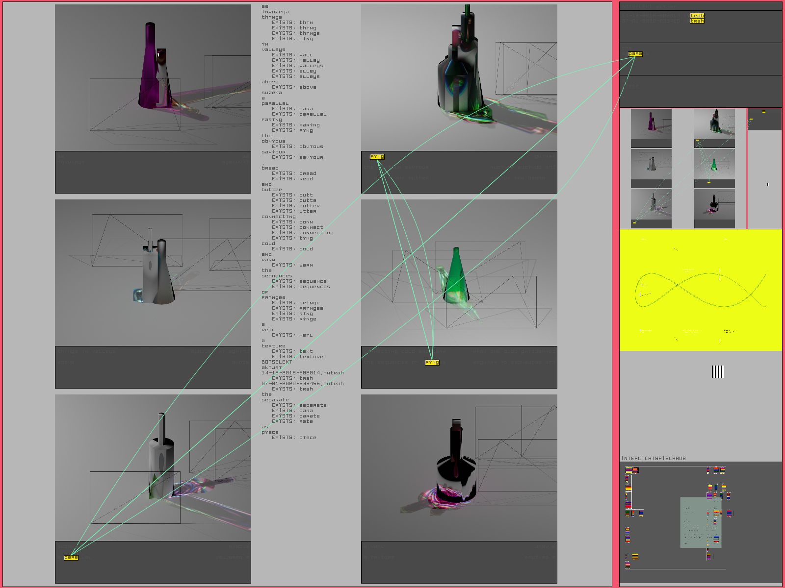Select the small purple bottle thumbnail in right panel
Screen dimensions: 785x588
point(651,124)
